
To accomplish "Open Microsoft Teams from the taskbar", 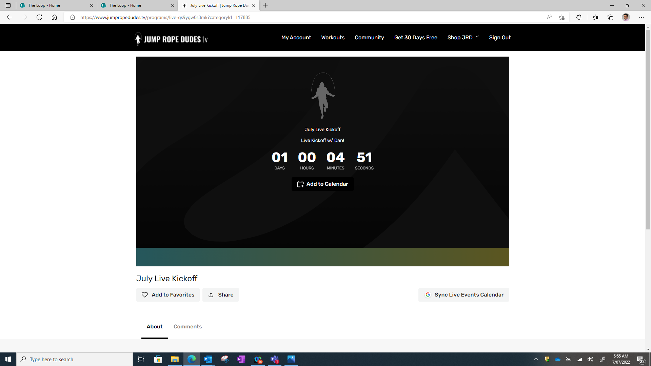I will point(274,359).
